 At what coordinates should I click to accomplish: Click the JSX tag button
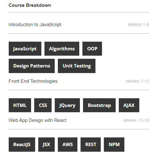coord(46,145)
